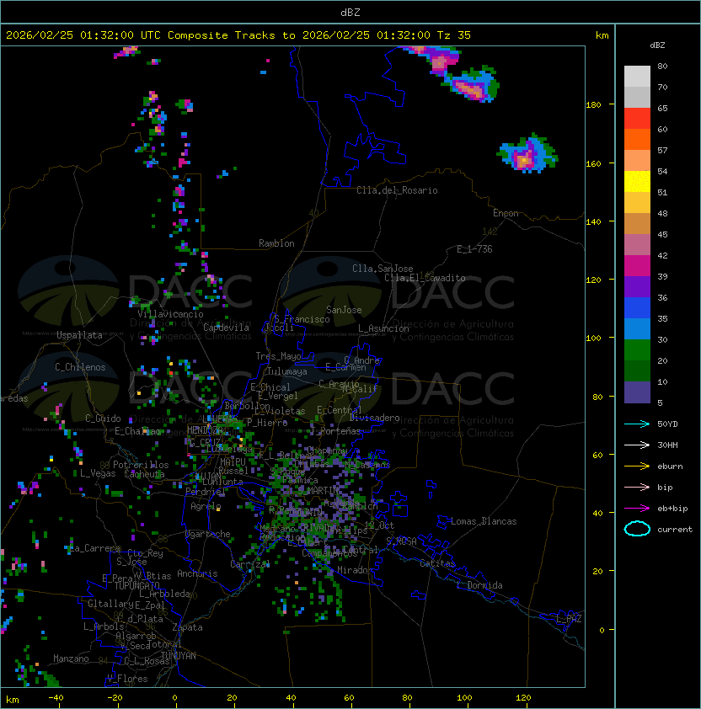Click the V_Flores place label
This screenshot has width=701, height=709.
click(127, 679)
